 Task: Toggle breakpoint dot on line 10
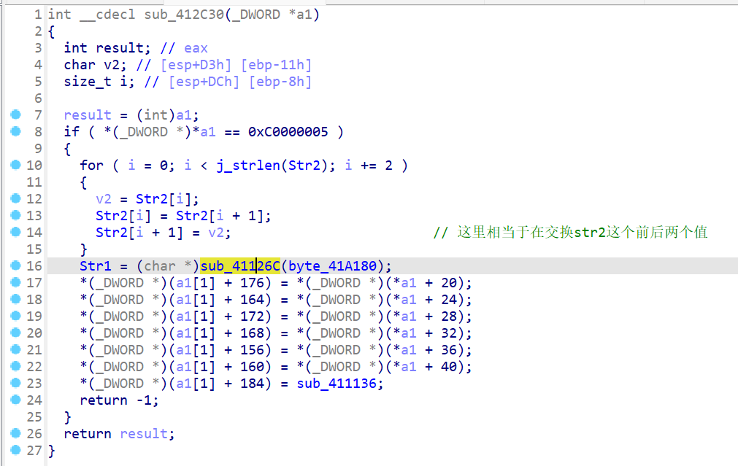[15, 165]
